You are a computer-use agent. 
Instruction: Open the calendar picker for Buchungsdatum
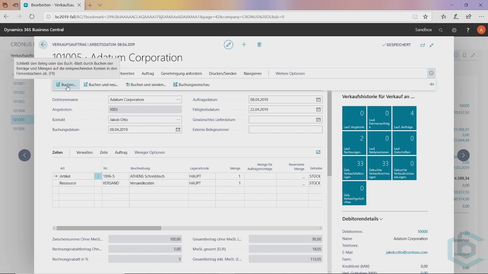tap(178, 129)
